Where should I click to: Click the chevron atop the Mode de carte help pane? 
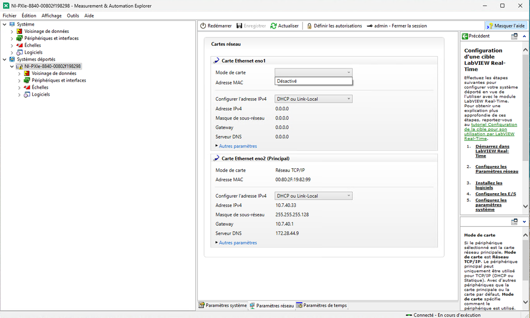(x=524, y=221)
